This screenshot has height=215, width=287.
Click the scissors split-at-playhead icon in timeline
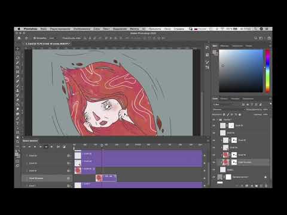pyautogui.click(x=59, y=147)
